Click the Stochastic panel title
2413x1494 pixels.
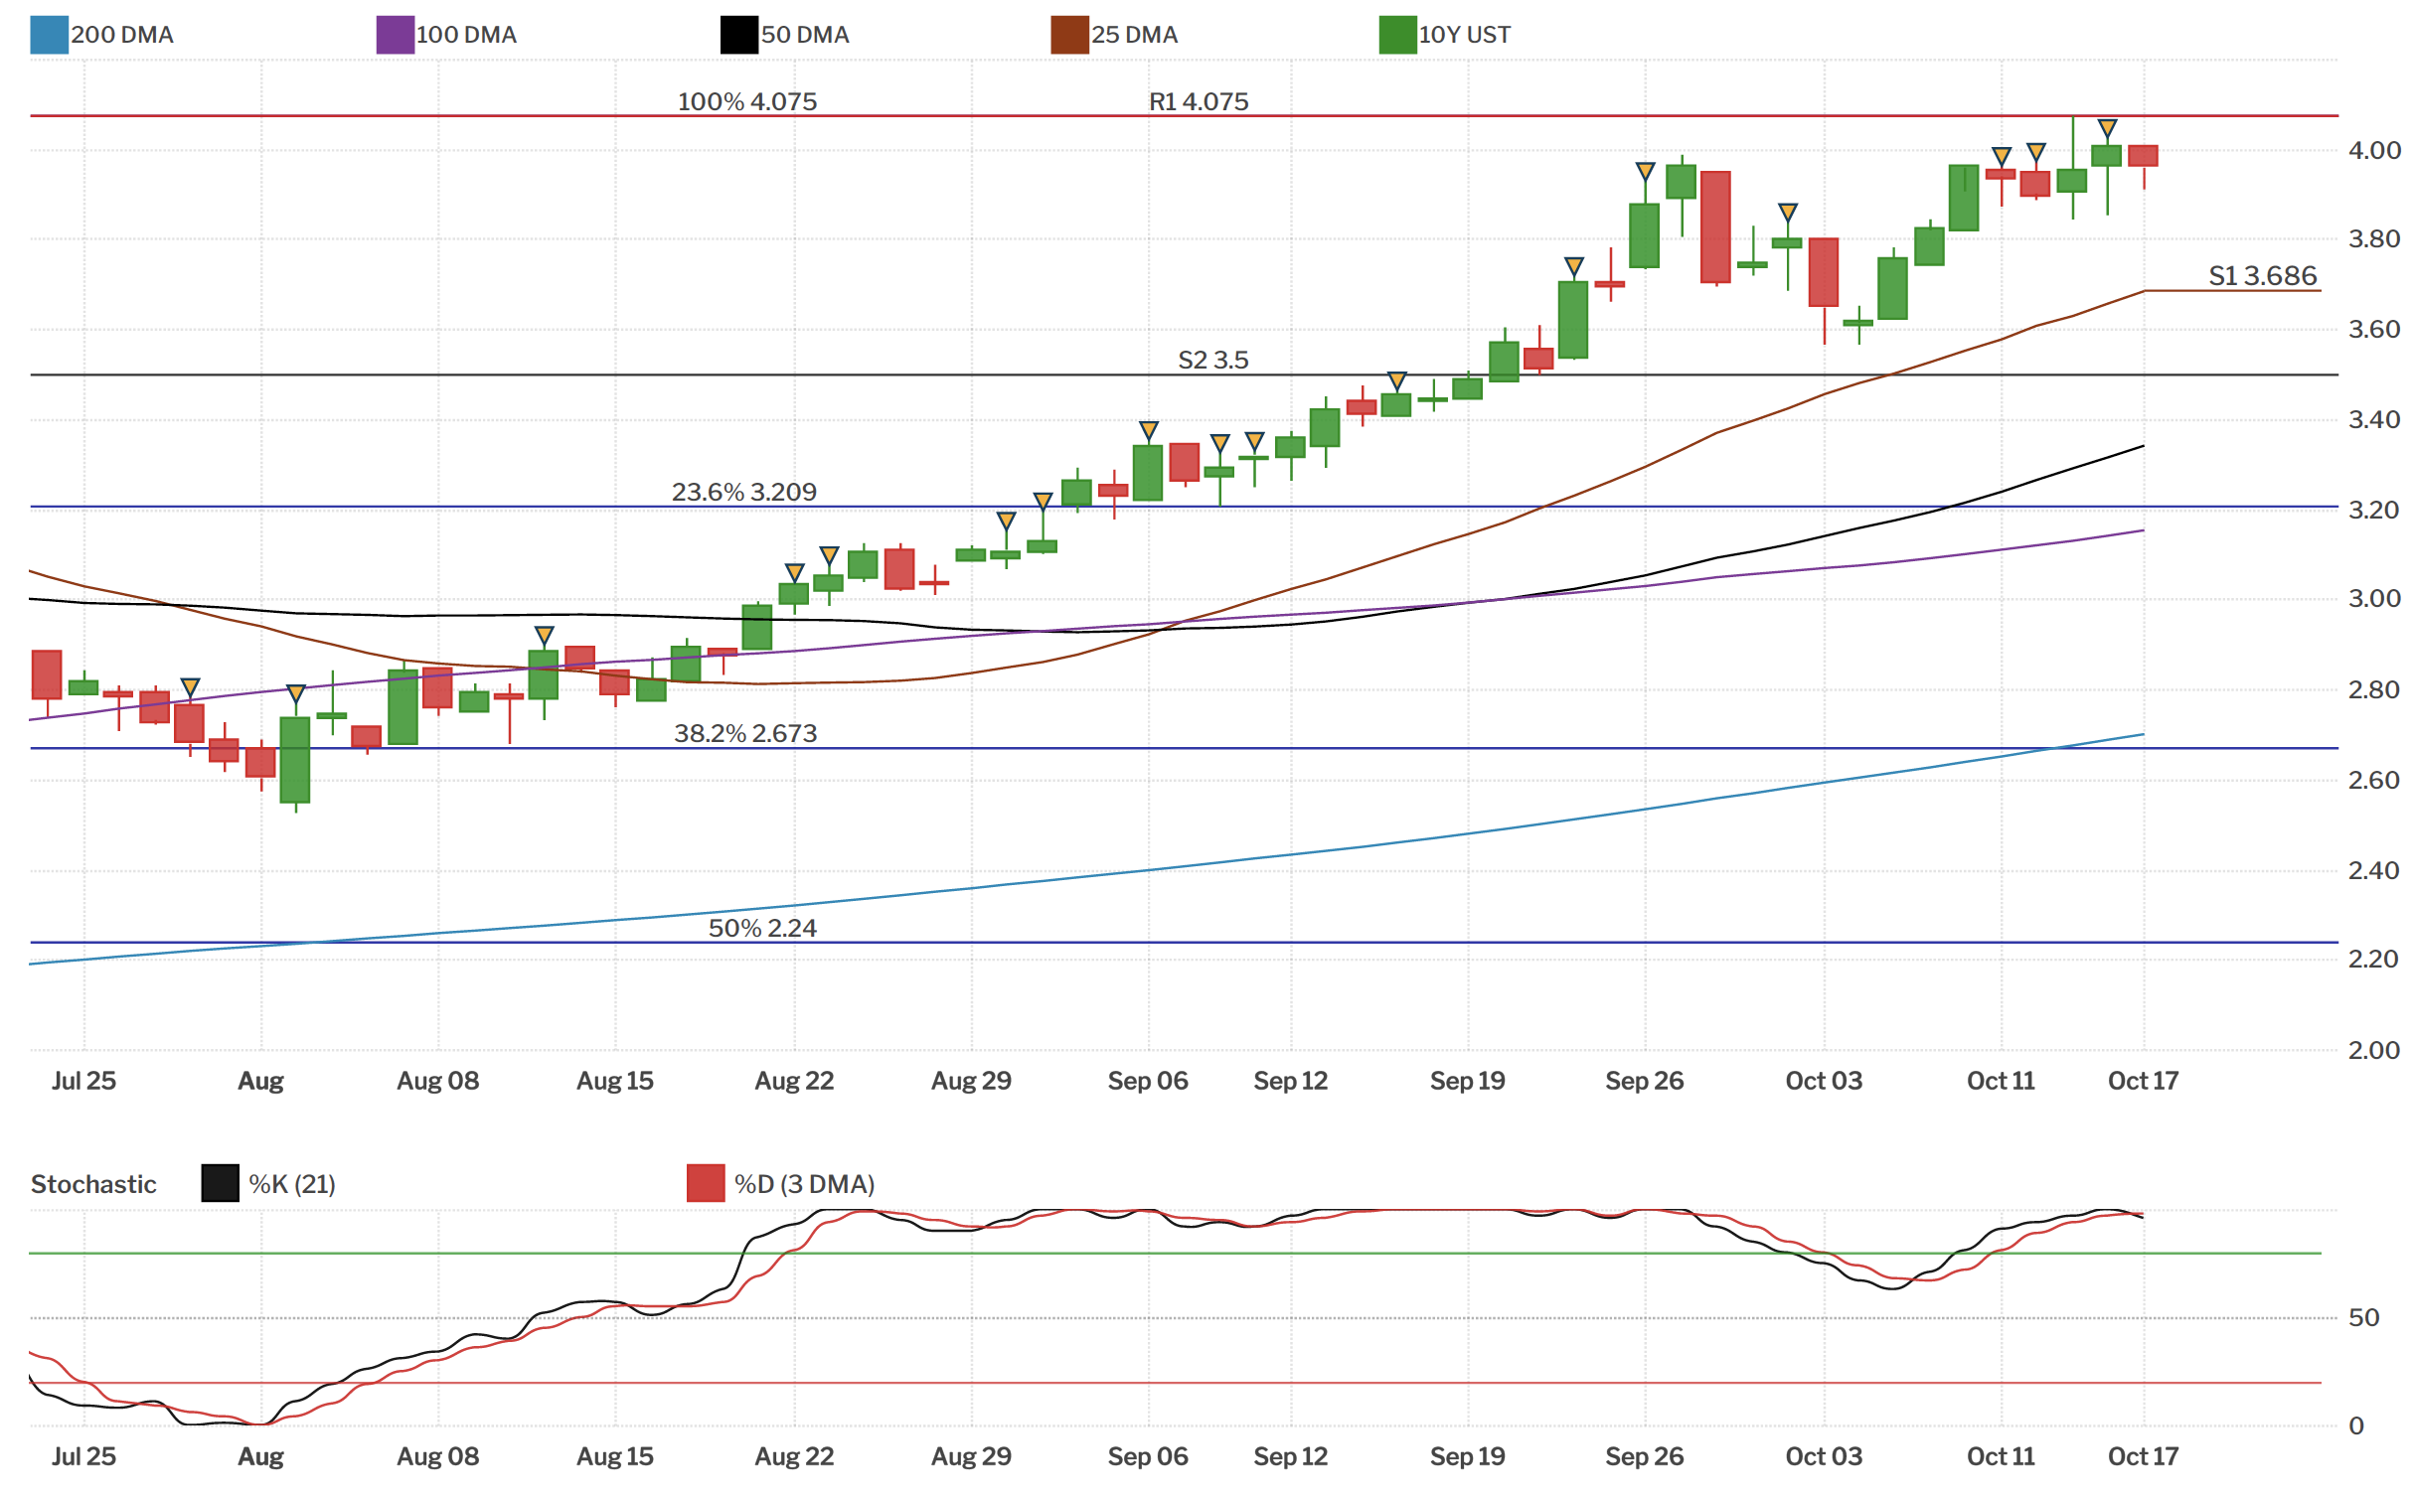pos(93,1184)
